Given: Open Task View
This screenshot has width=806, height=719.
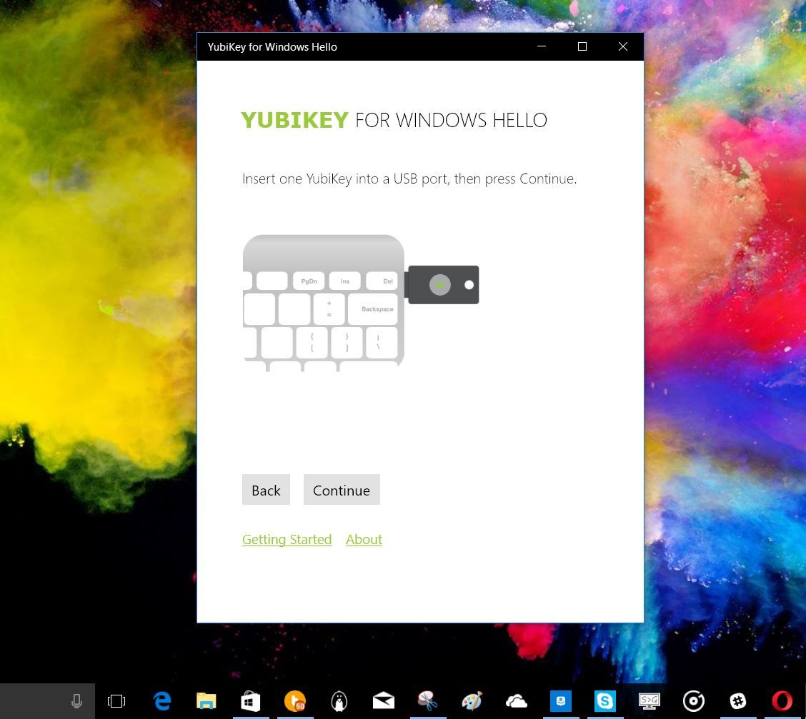Looking at the screenshot, I should (x=116, y=700).
